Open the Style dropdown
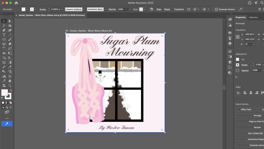Screen dimensions: 264x149 (145, 10)
